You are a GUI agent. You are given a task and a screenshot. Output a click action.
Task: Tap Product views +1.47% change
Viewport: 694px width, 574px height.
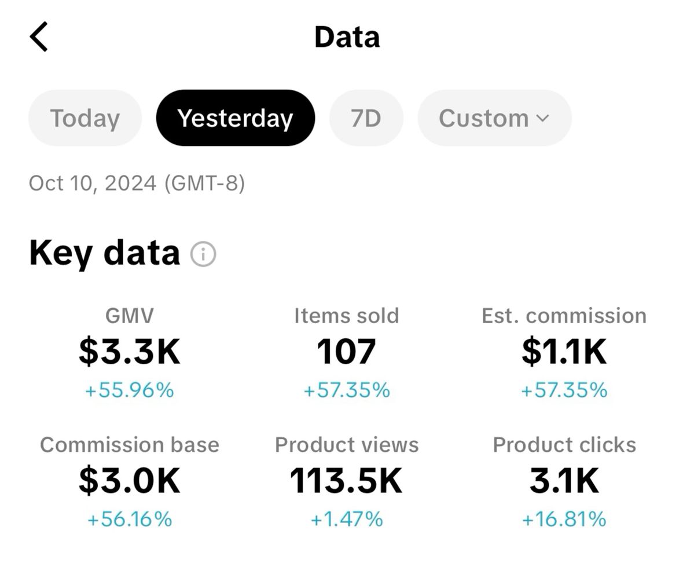pos(346,519)
